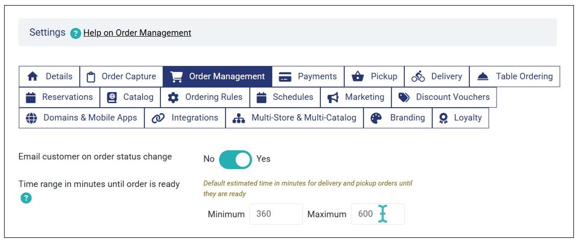Click the calendar icon on Reservations
This screenshot has height=243, width=578.
(x=31, y=97)
